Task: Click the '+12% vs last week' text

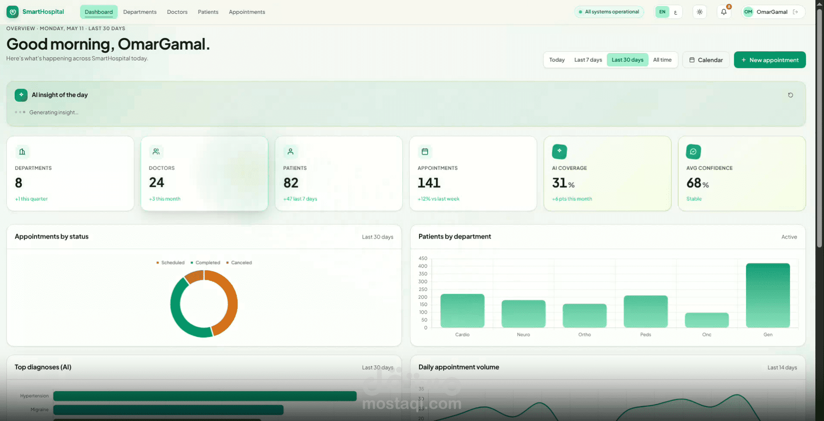Action: click(x=439, y=199)
